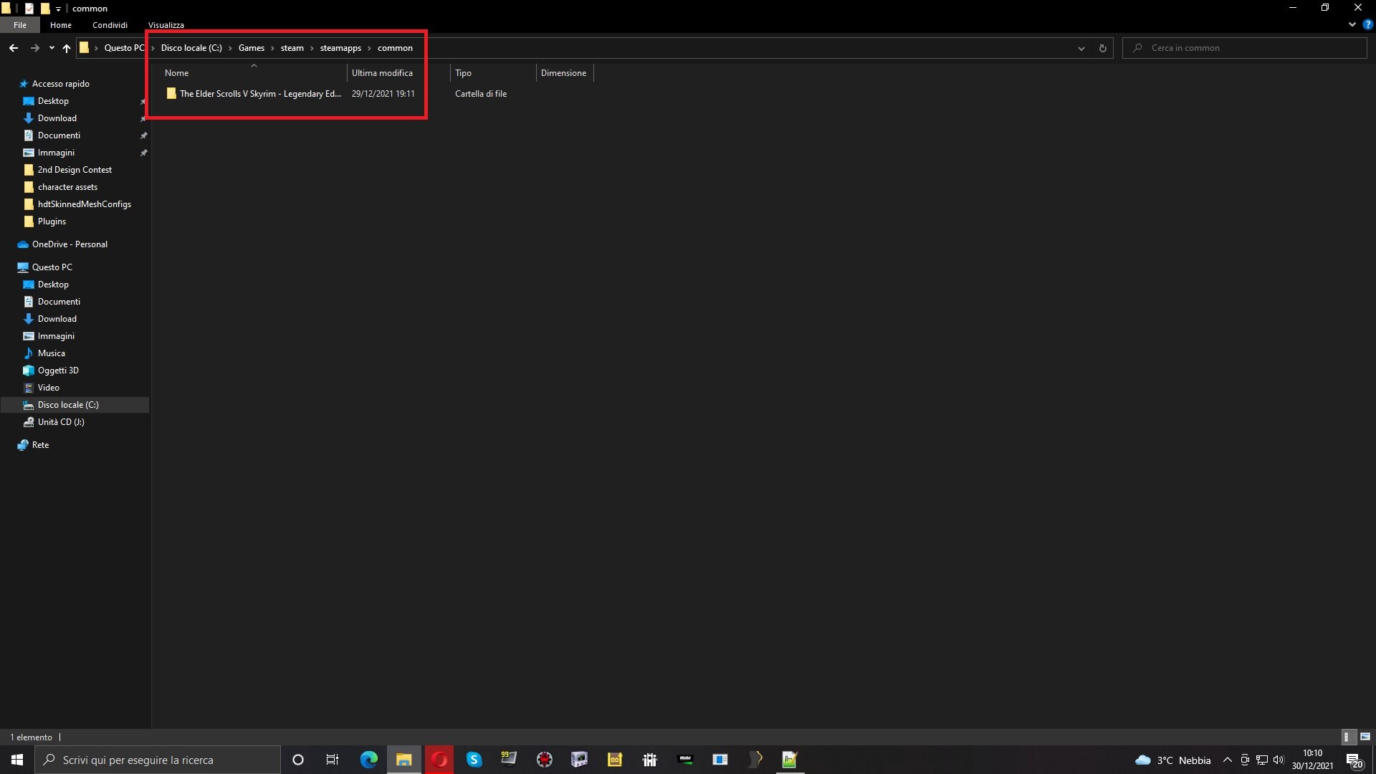Open the Home ribbon tab
The width and height of the screenshot is (1376, 774).
61,25
